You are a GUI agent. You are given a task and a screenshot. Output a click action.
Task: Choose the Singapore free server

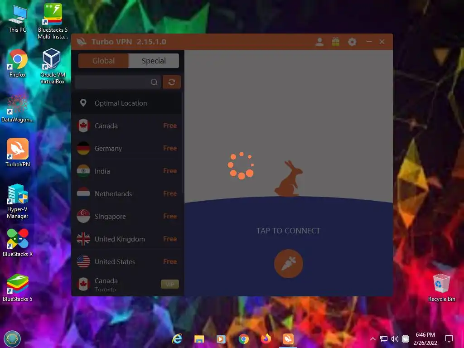pos(127,216)
